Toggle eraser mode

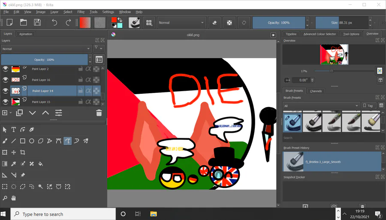tap(214, 23)
